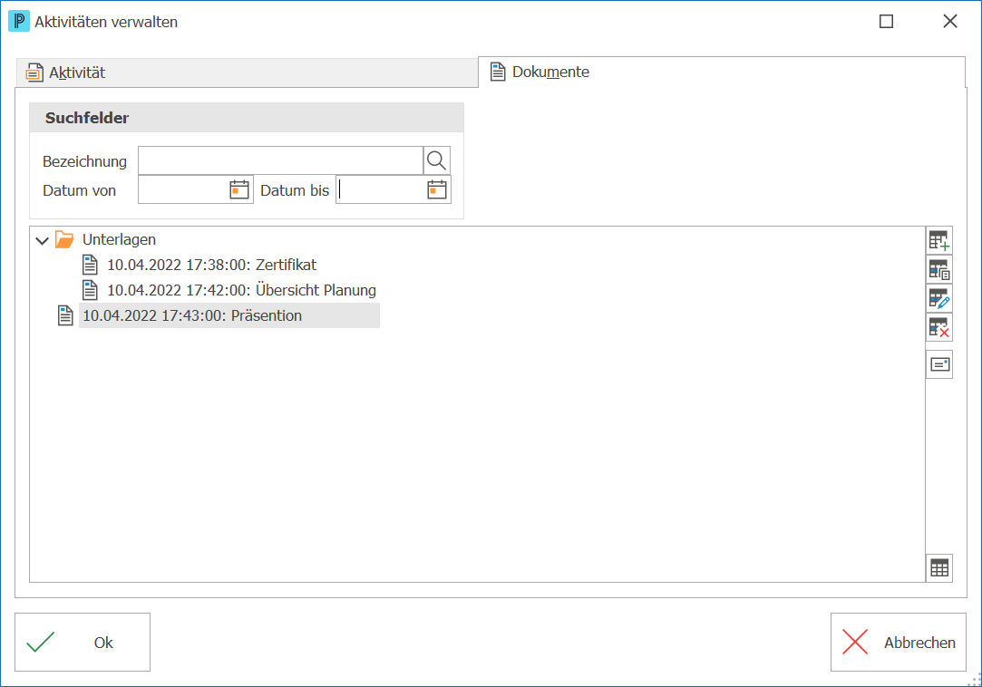Click the edit document icon with pencil
The image size is (982, 687).
click(x=938, y=299)
